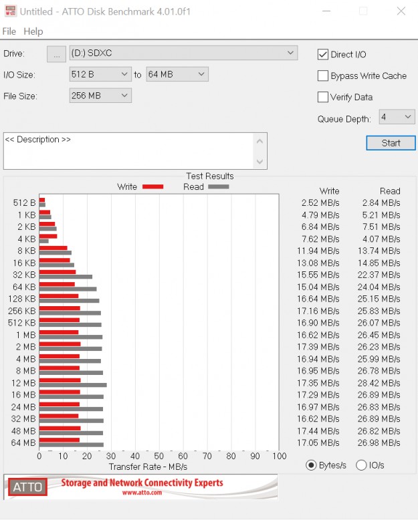Screen dimensions: 418x520
Task: Click the description box scroll up arrow
Action: pyautogui.click(x=260, y=140)
